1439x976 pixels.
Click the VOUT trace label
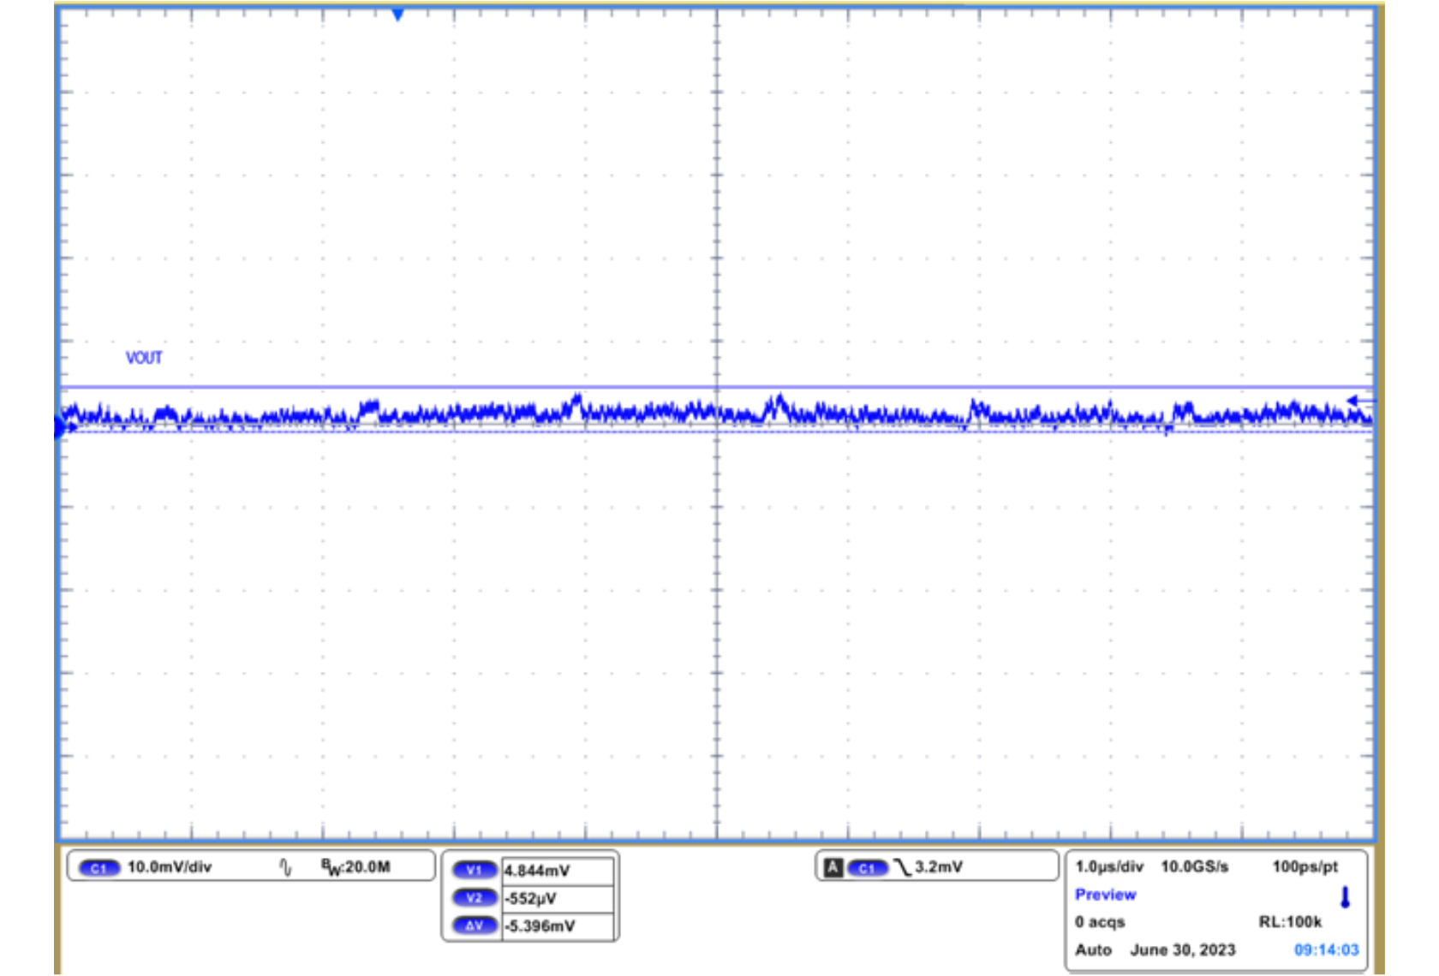(x=144, y=359)
